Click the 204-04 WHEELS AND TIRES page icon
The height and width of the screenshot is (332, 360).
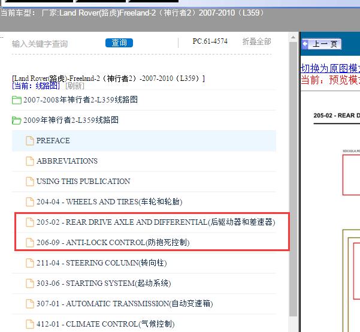[x=30, y=202]
